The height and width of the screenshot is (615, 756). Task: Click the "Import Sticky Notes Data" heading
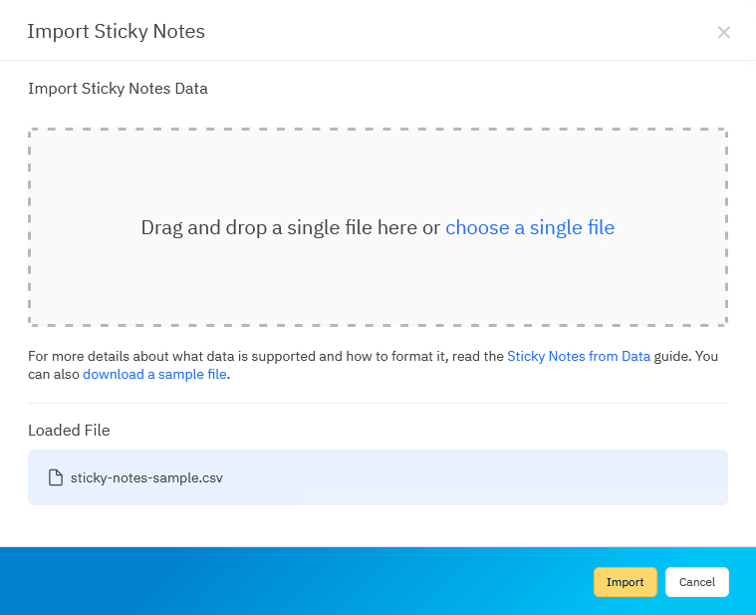coord(118,88)
